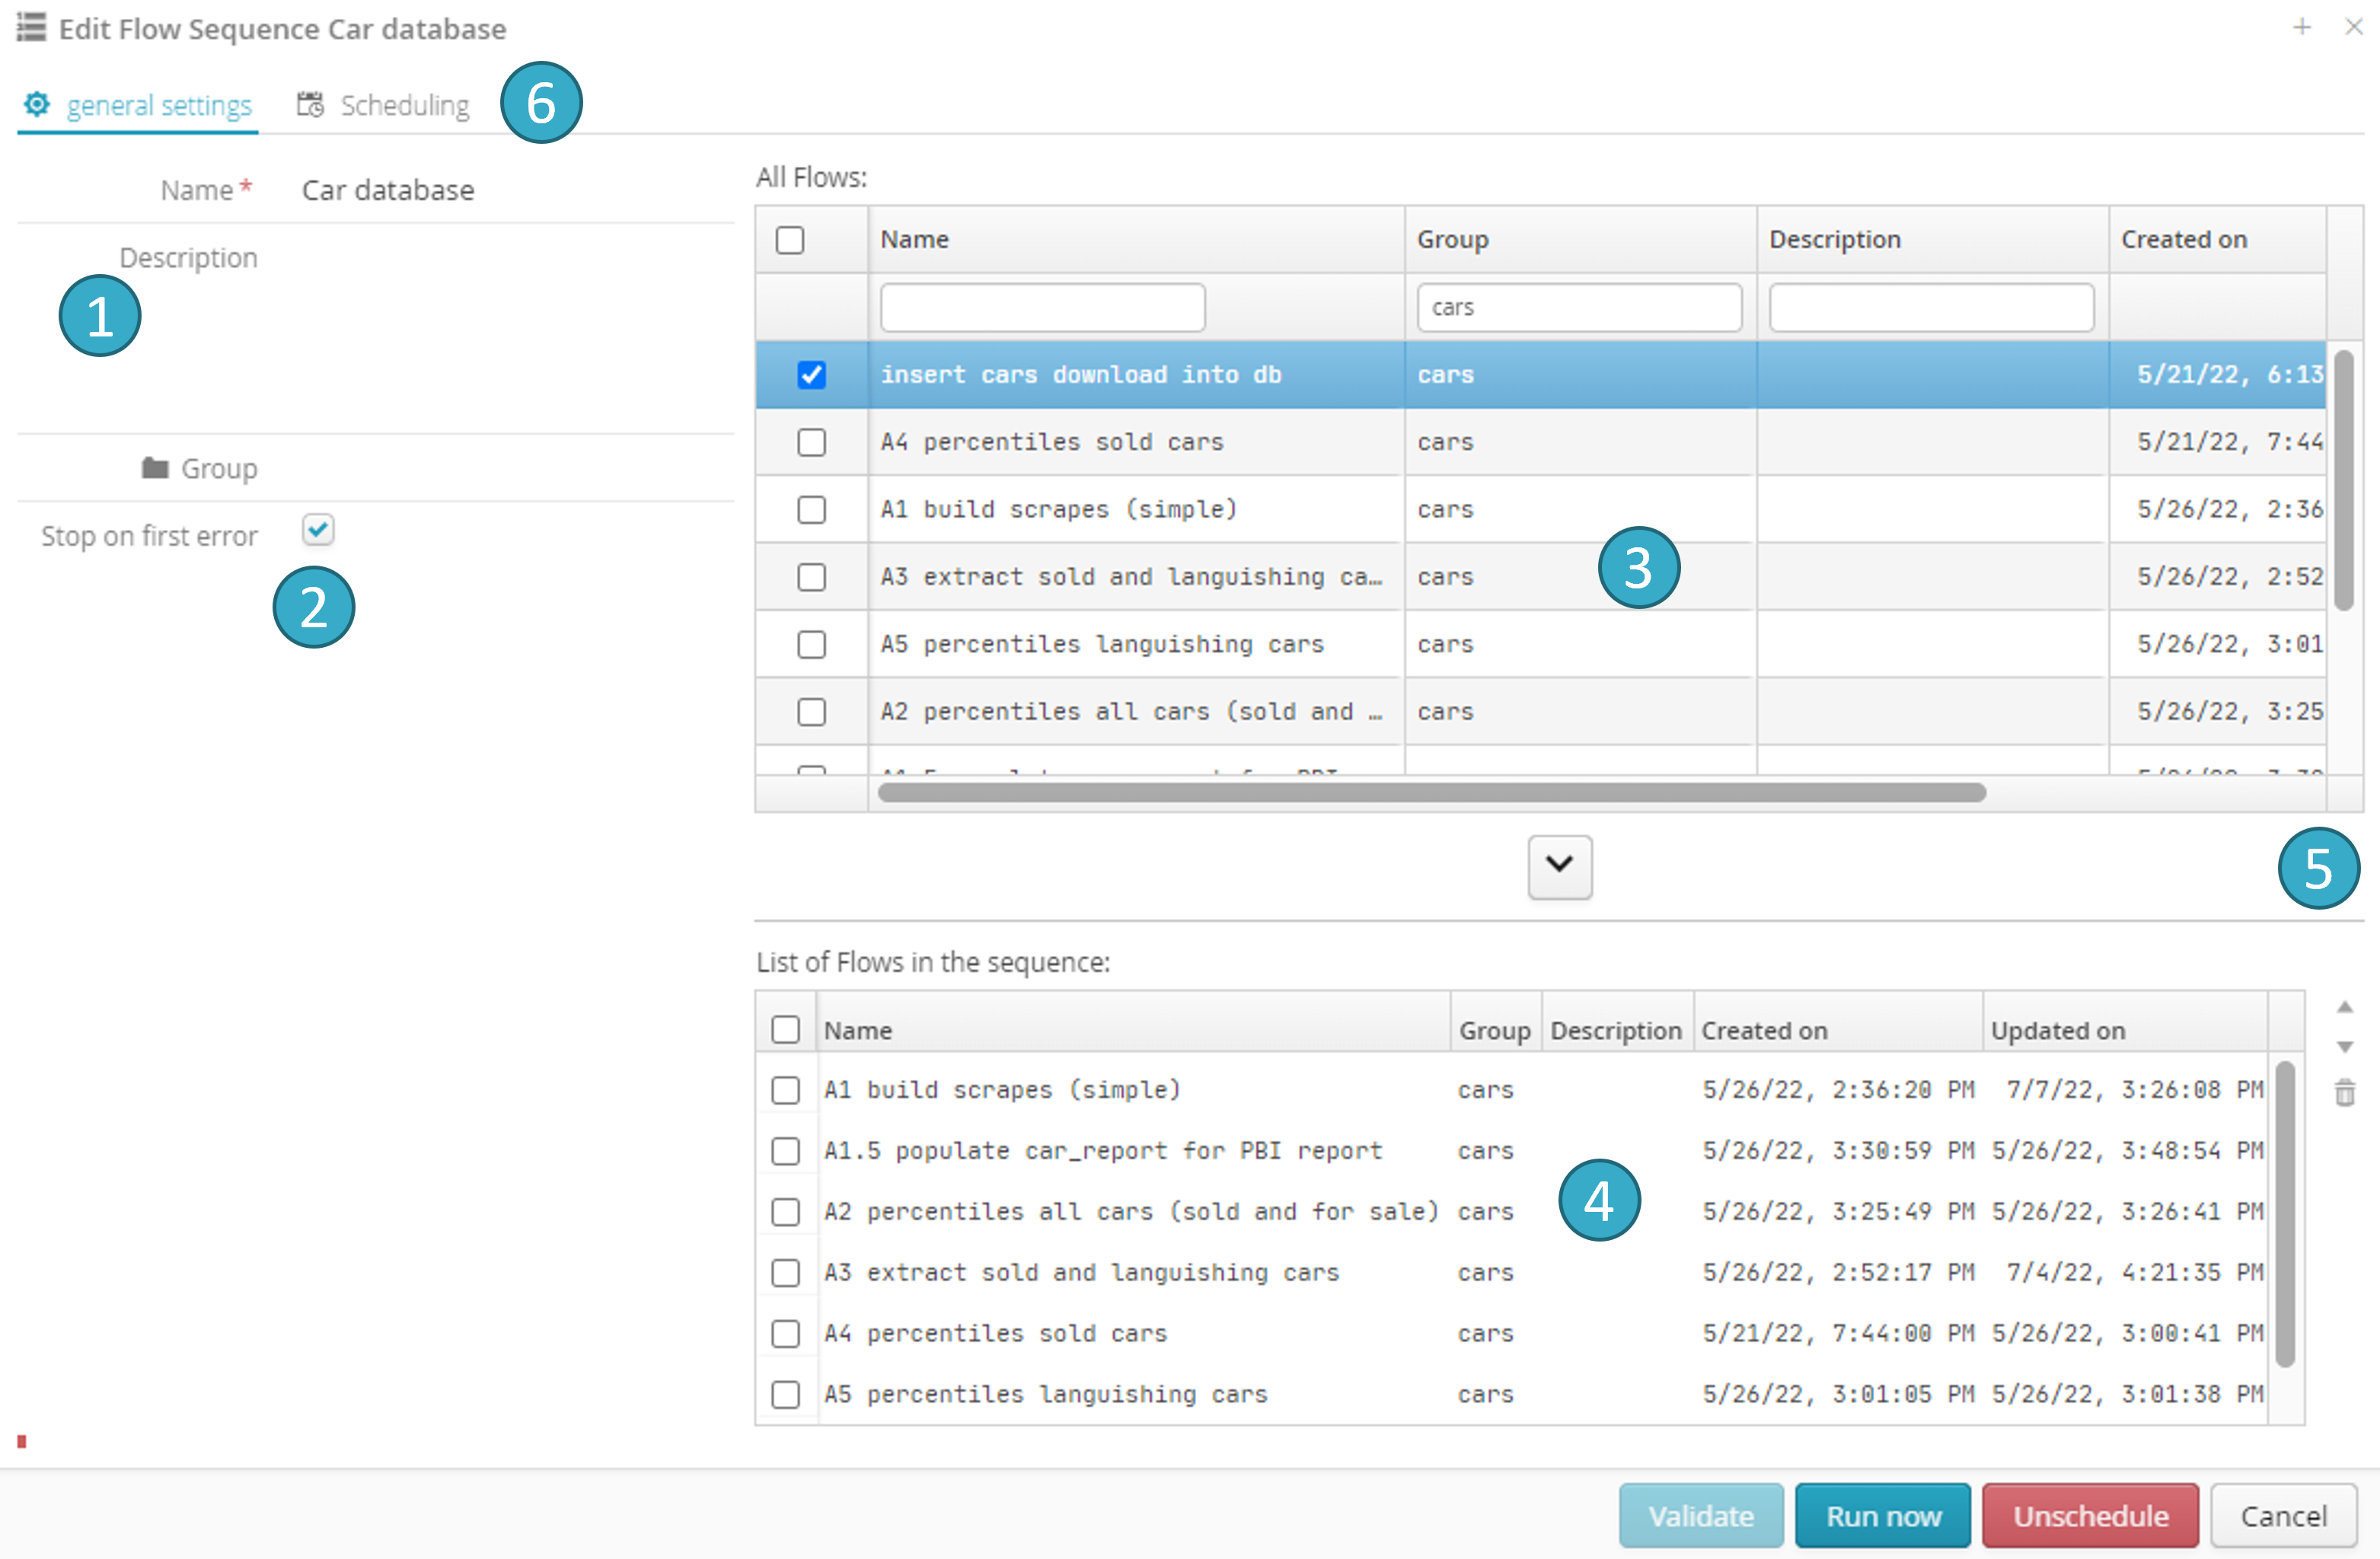Click '7/7/22, 3:26:08 PM' updated date

coord(2135,1090)
